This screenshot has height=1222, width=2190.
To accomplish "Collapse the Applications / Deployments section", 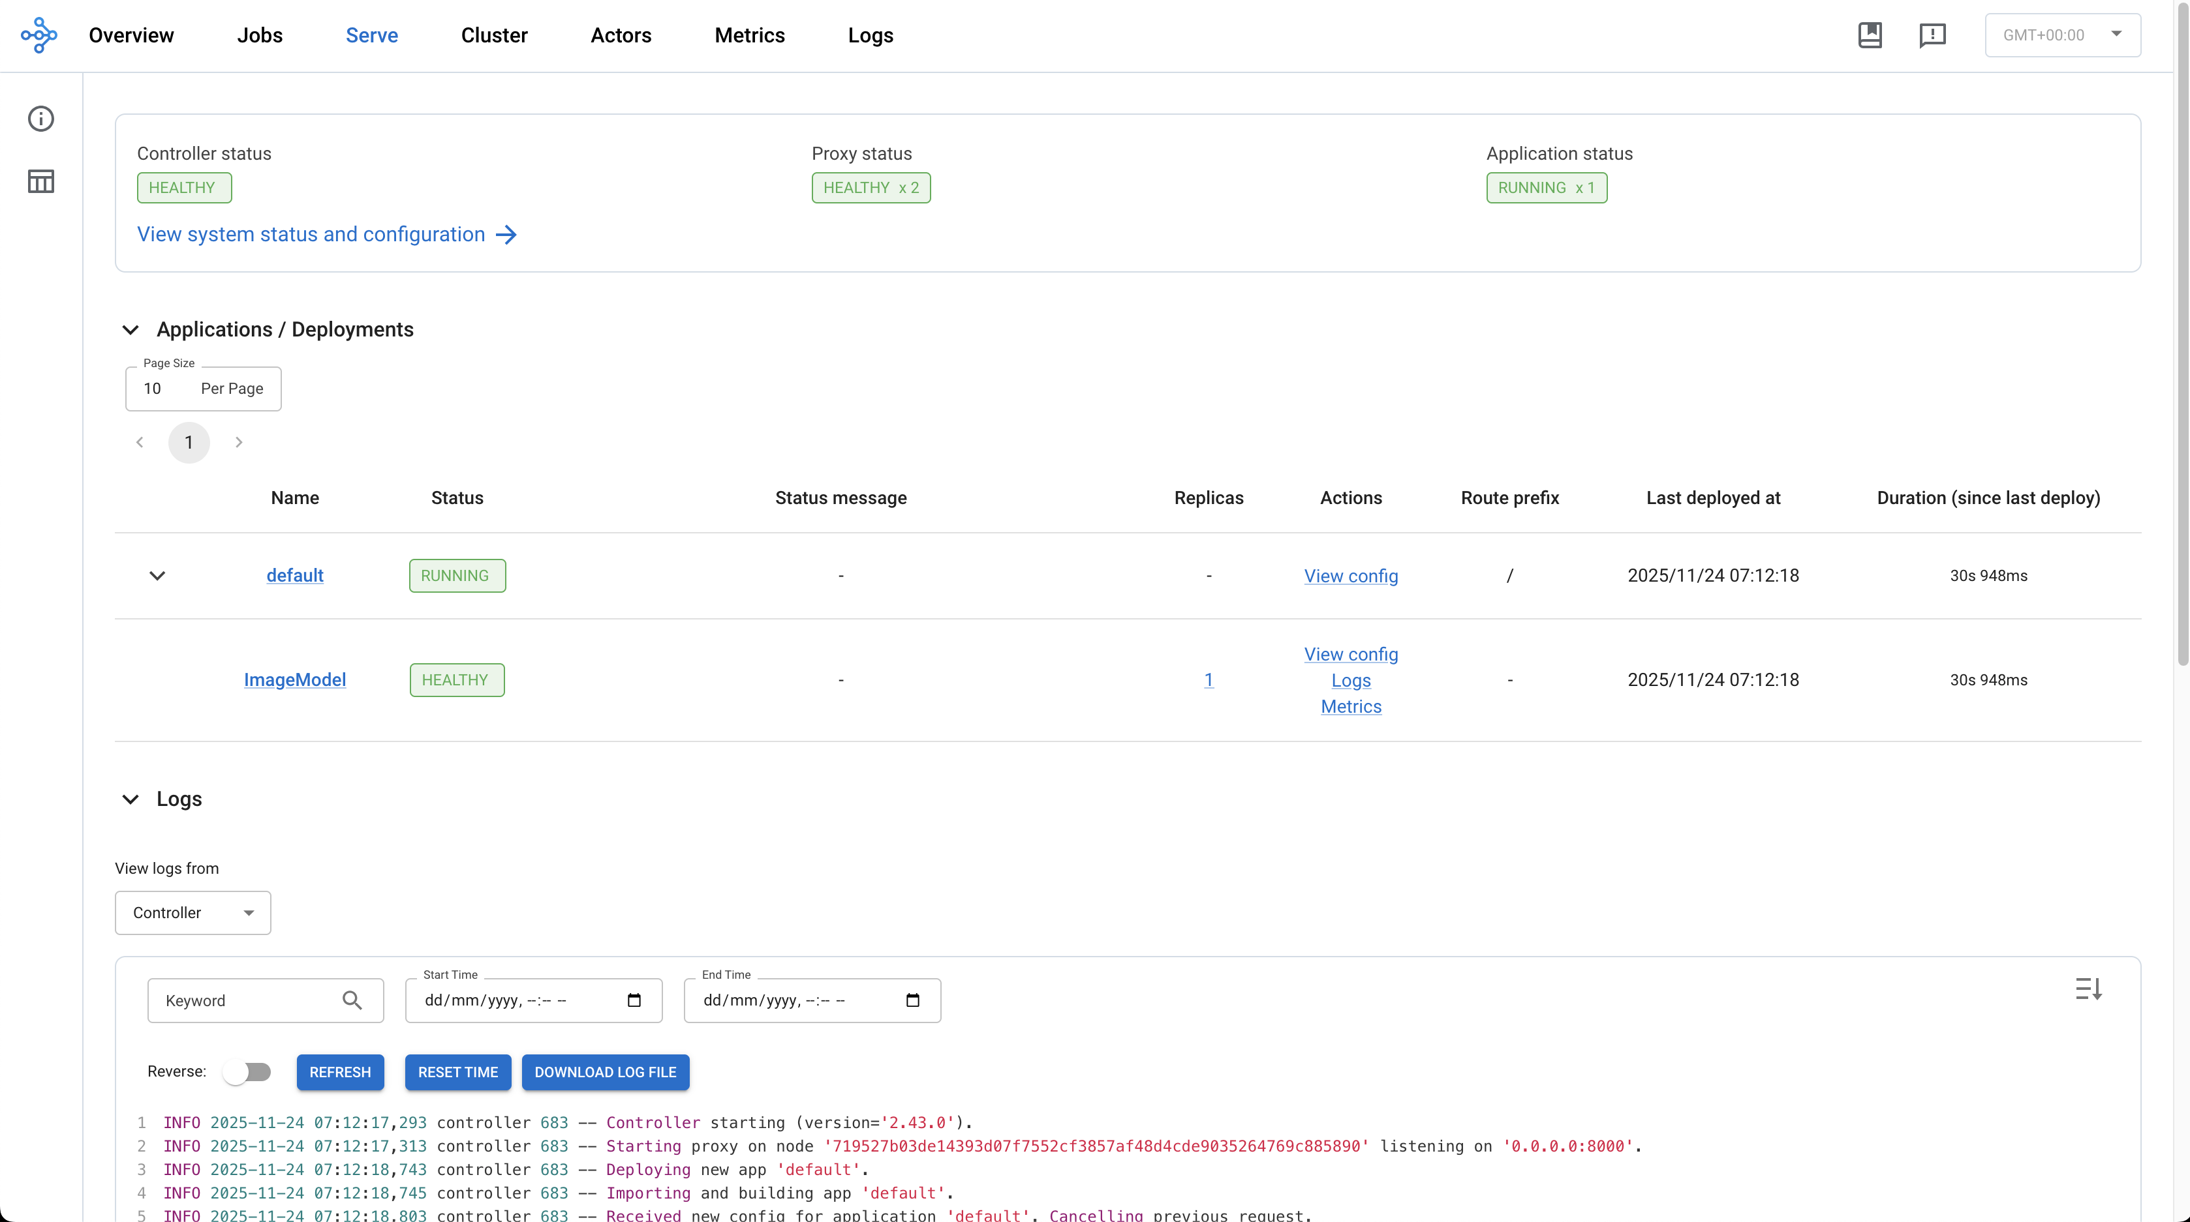I will (130, 330).
